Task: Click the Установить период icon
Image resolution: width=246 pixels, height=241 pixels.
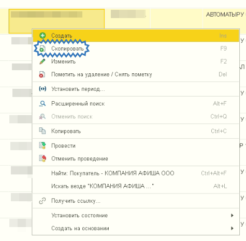Action: tap(42, 89)
